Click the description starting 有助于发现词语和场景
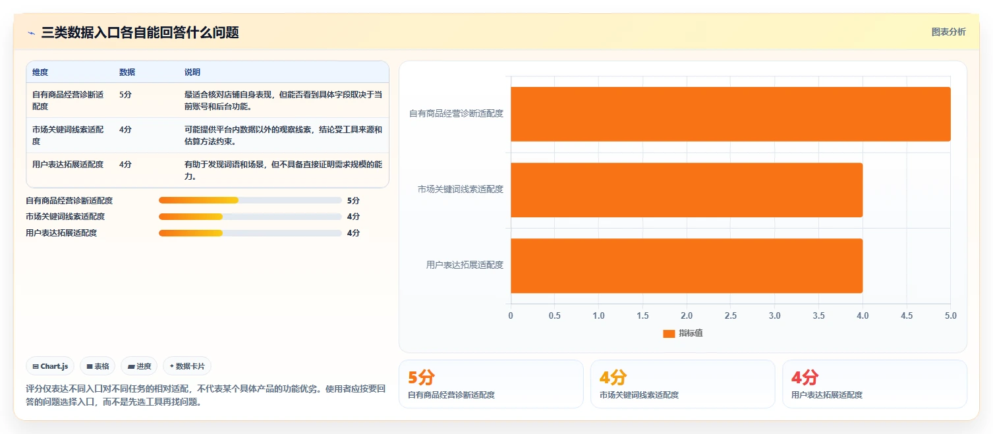993x434 pixels. 283,170
